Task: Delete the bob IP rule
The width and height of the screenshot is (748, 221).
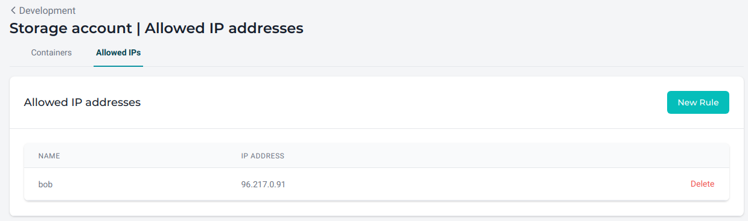Action: coord(702,184)
